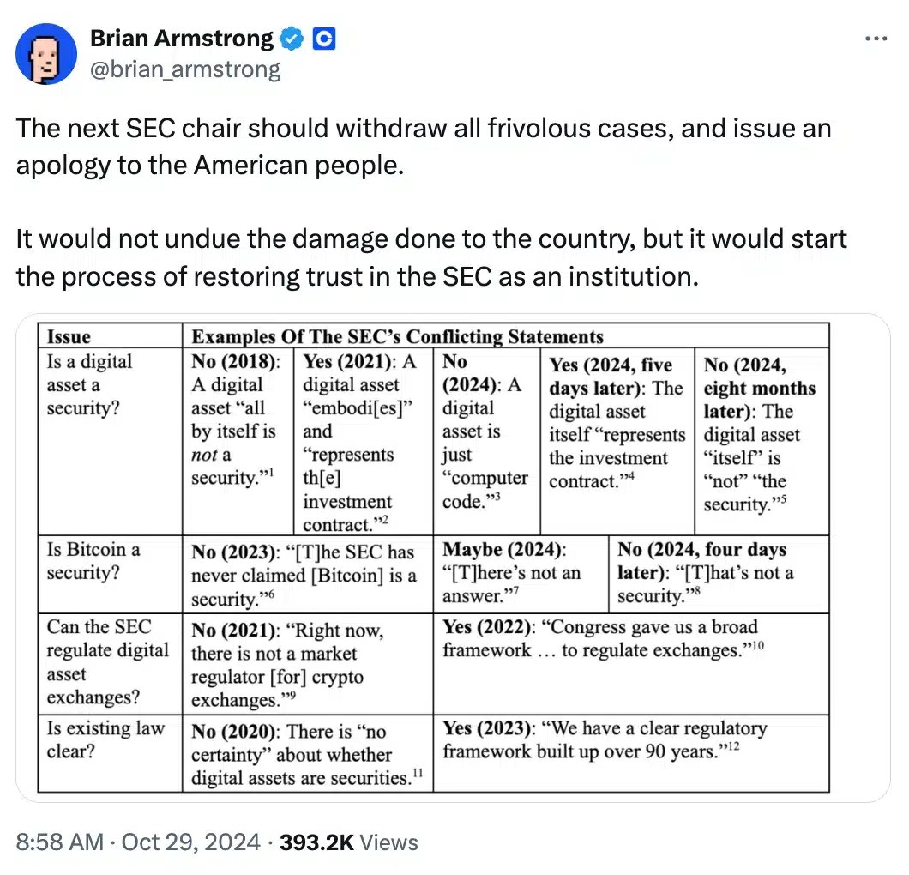Viewport: 909px width, 875px height.
Task: Open the 8:58 AM · Oct 29, 2024 timestamp
Action: tap(137, 842)
